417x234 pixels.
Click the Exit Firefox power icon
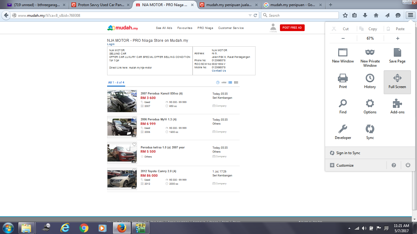(408, 165)
